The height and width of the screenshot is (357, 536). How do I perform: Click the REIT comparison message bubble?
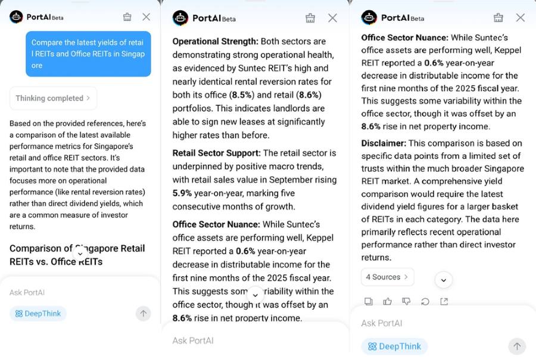(x=88, y=54)
